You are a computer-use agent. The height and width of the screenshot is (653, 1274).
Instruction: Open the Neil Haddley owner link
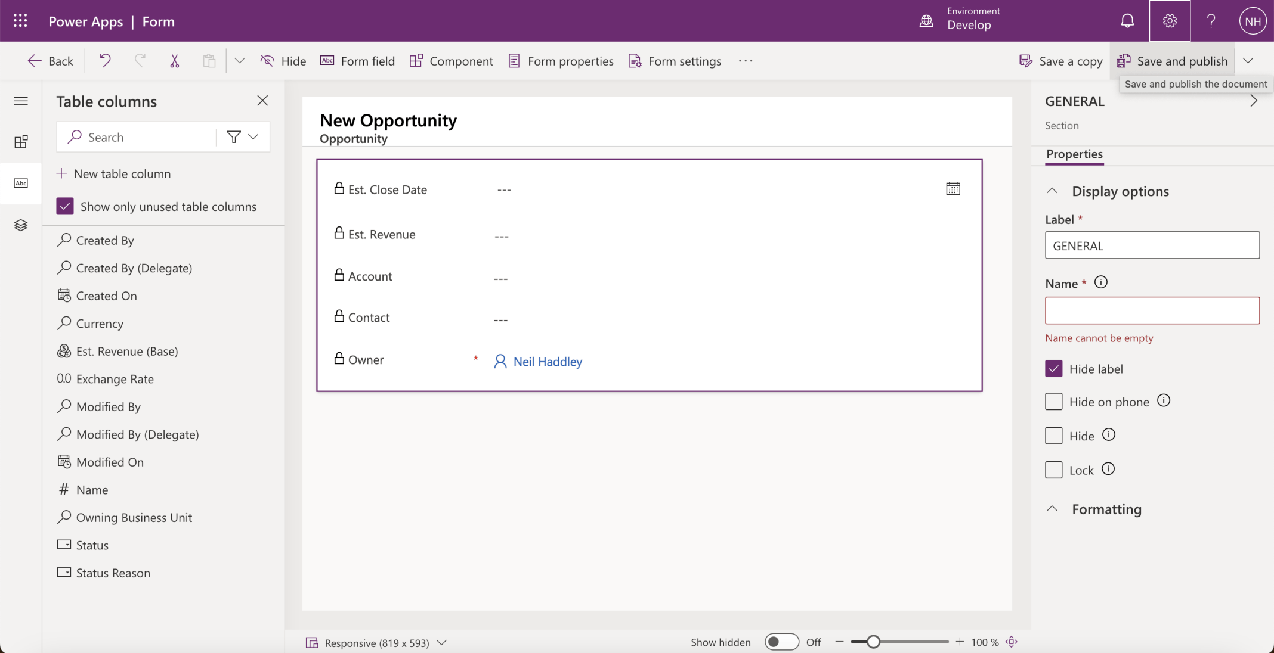click(x=547, y=362)
